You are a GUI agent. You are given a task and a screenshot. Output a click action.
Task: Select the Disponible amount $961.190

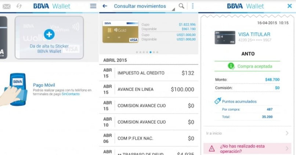189,29
